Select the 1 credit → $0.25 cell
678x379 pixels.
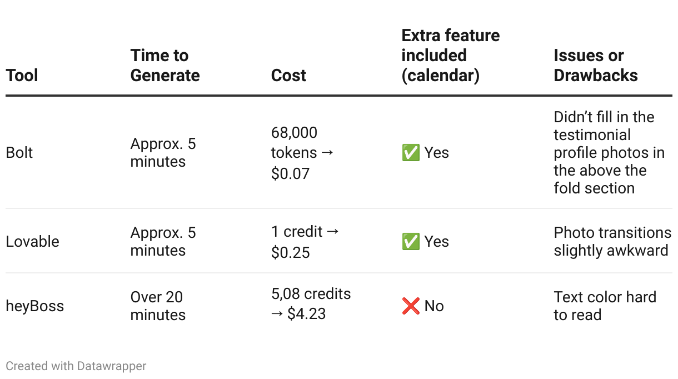pyautogui.click(x=305, y=242)
